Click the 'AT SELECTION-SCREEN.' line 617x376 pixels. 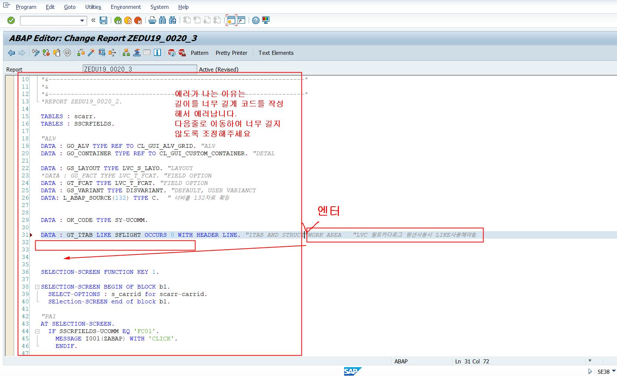77,324
